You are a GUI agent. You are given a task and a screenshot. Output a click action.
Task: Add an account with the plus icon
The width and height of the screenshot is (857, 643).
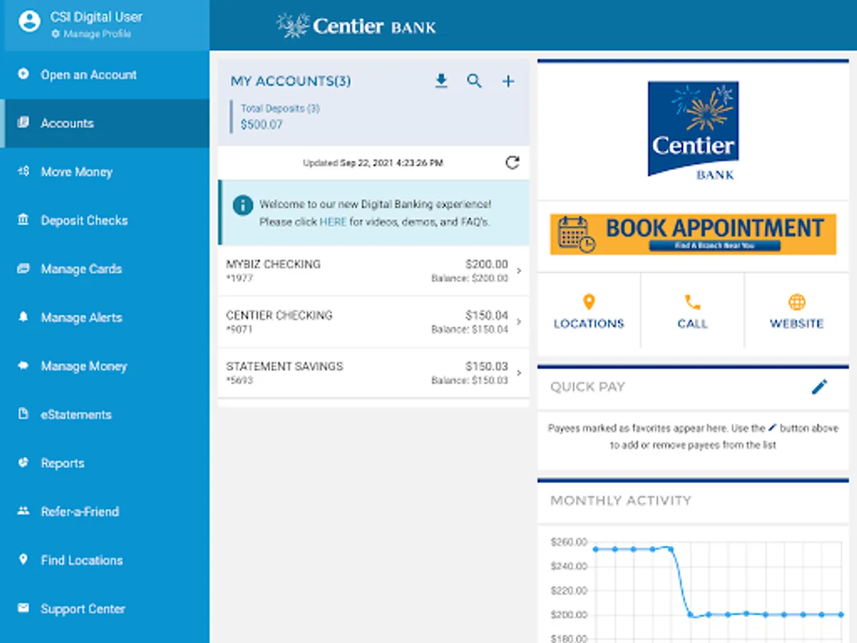(x=508, y=81)
